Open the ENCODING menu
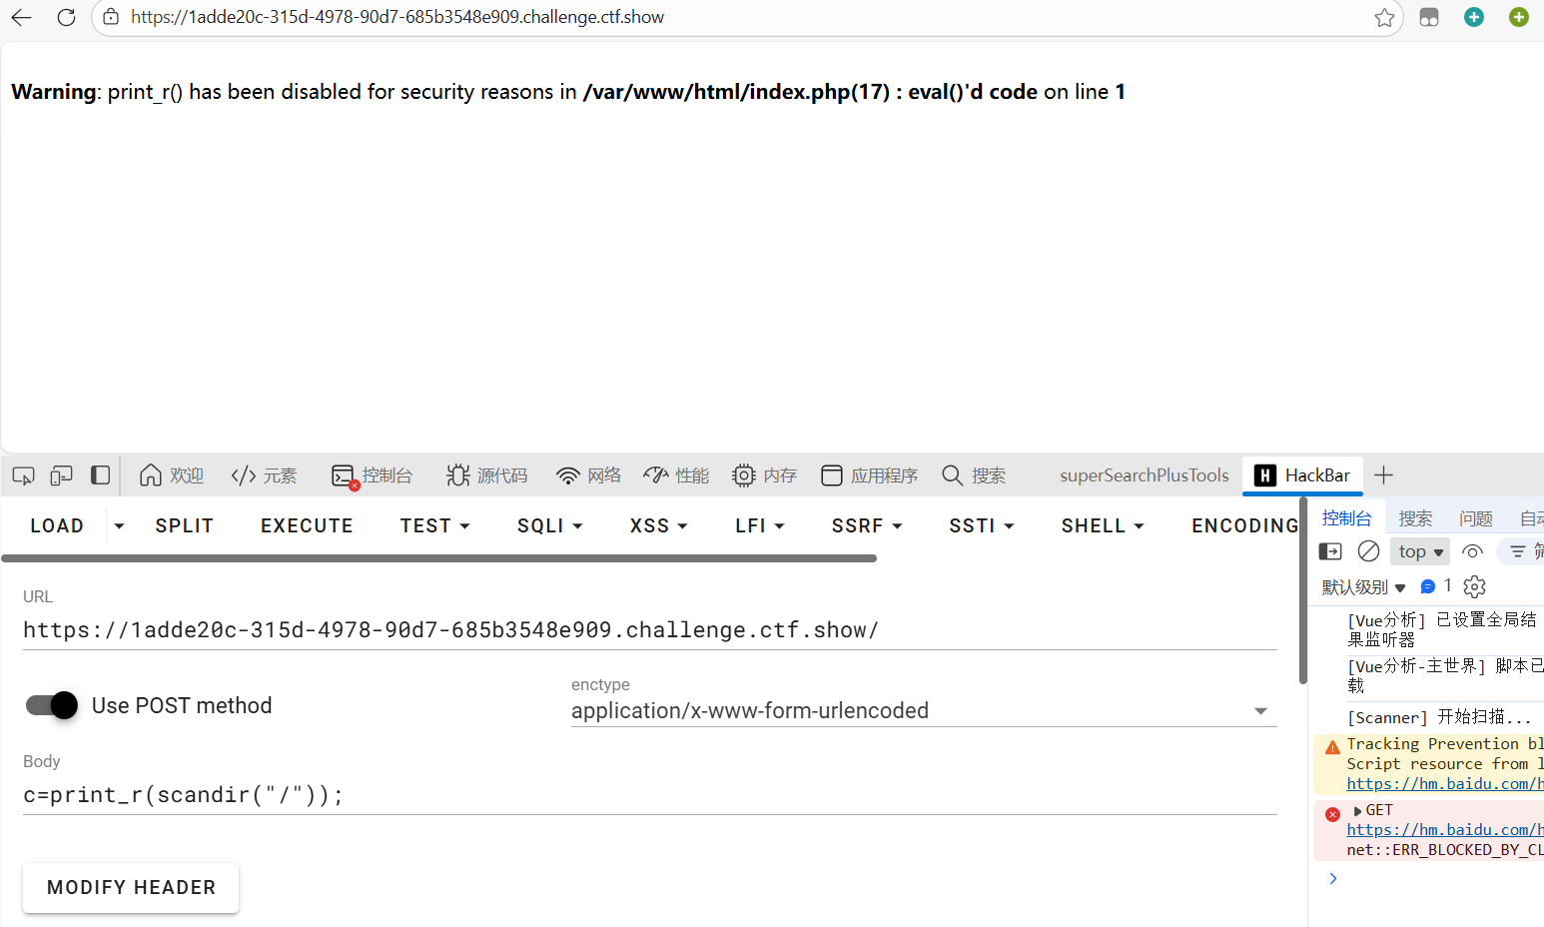Viewport: 1544px width, 927px height. coord(1244,525)
